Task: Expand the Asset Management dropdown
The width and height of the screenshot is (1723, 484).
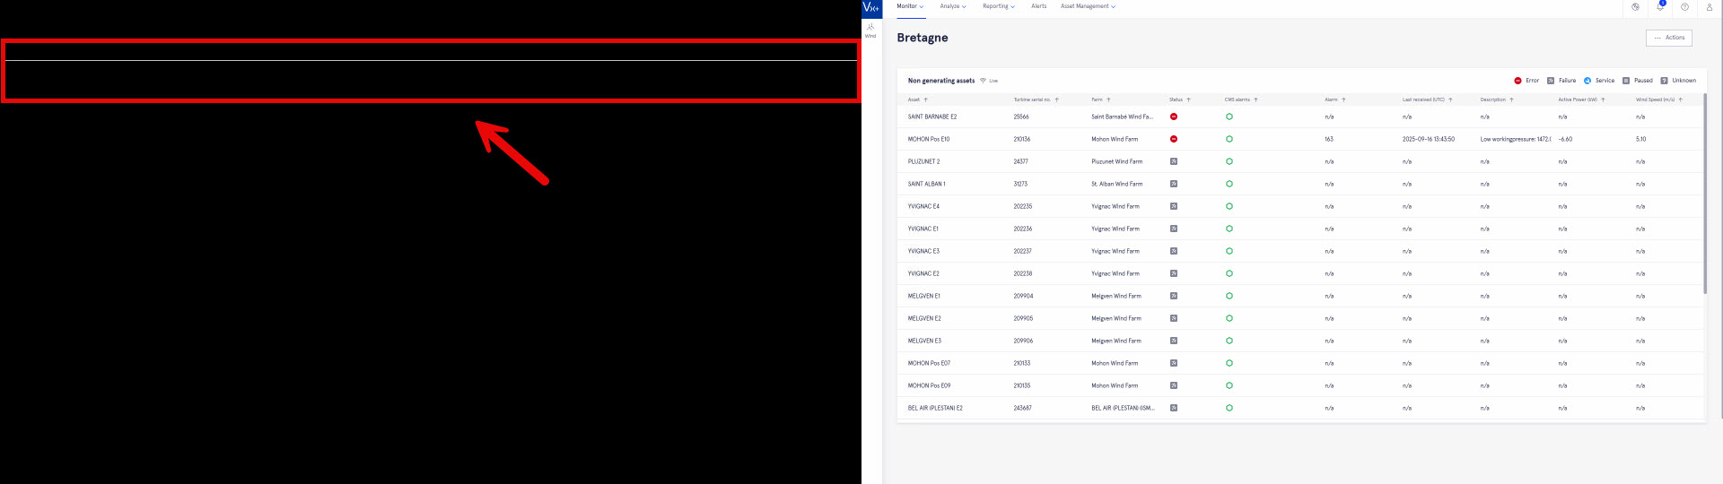Action: [1088, 6]
